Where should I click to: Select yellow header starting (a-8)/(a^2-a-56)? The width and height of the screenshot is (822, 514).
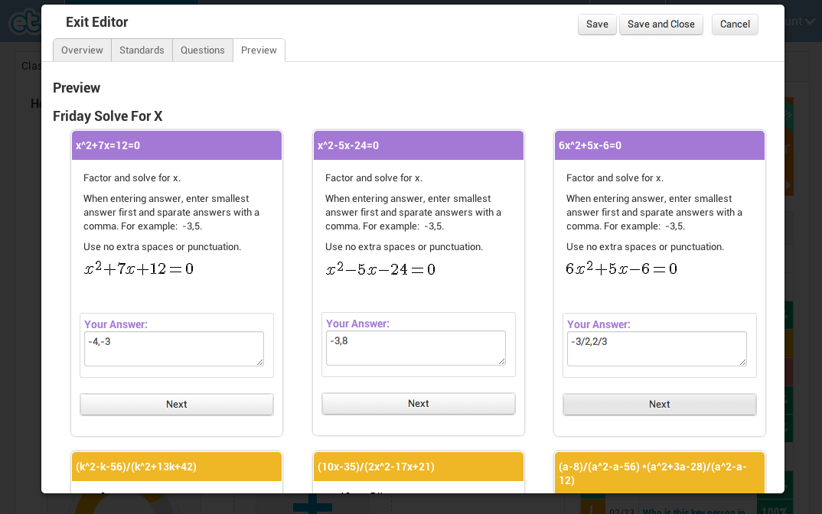coord(660,473)
